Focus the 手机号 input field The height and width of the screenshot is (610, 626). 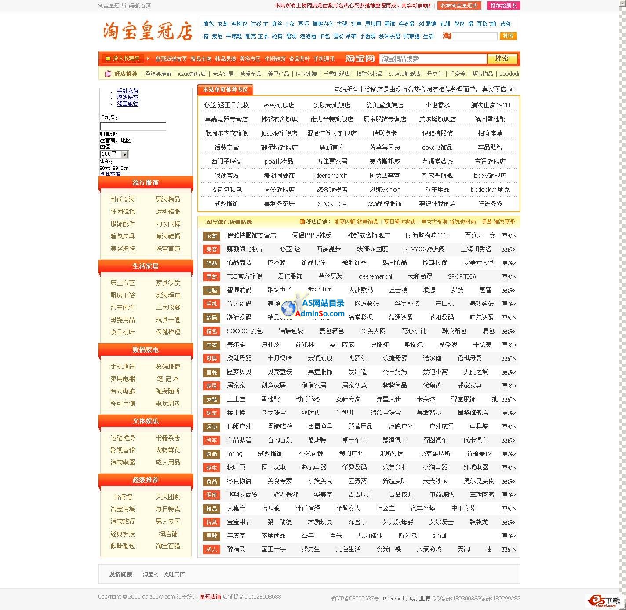[133, 126]
